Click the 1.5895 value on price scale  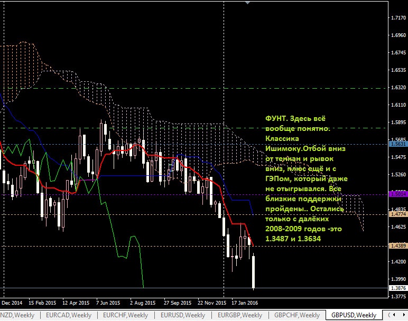click(x=398, y=122)
